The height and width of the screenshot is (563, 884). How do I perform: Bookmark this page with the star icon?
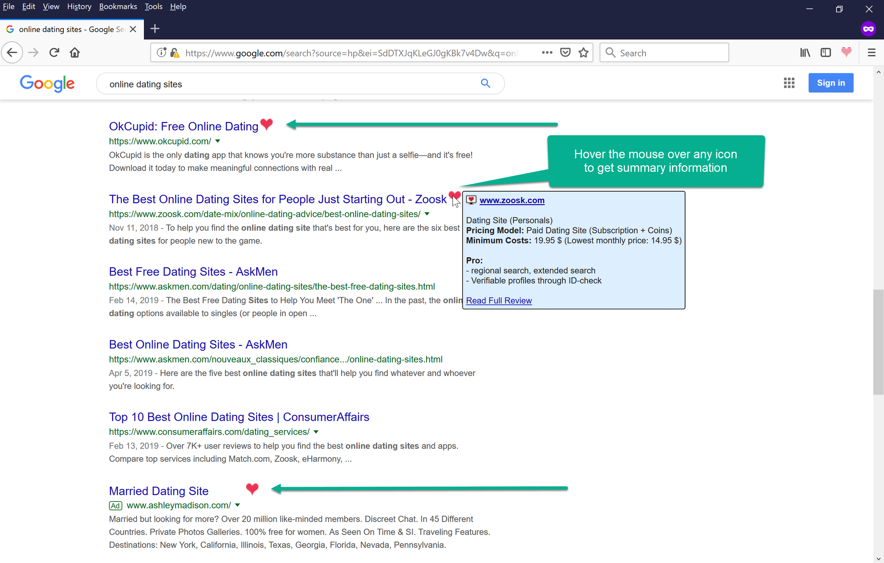583,53
